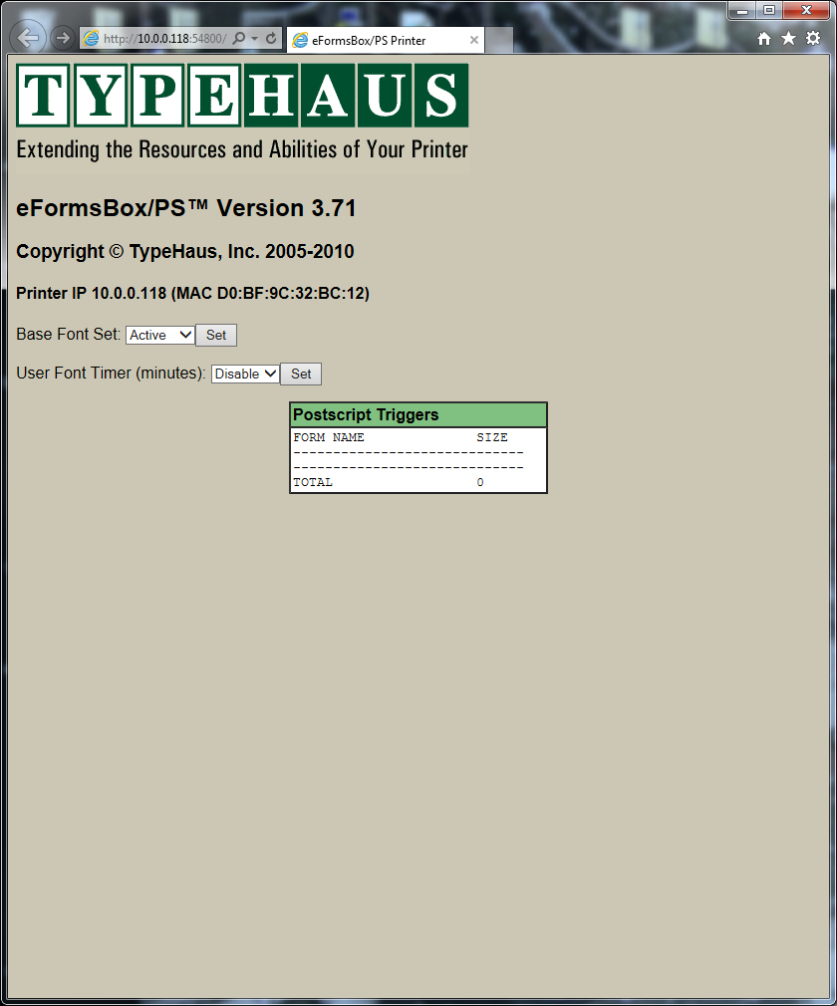The height and width of the screenshot is (1006, 837).
Task: Open the User Font Timer combo box
Action: (244, 374)
